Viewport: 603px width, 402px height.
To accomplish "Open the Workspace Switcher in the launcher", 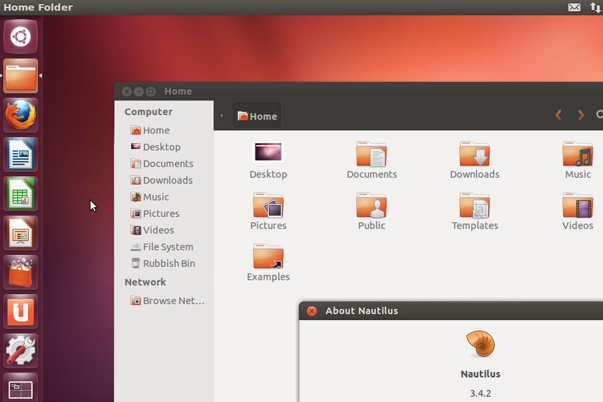I will (x=21, y=388).
